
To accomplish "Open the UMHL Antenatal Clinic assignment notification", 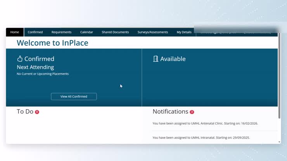I will 205,123.
